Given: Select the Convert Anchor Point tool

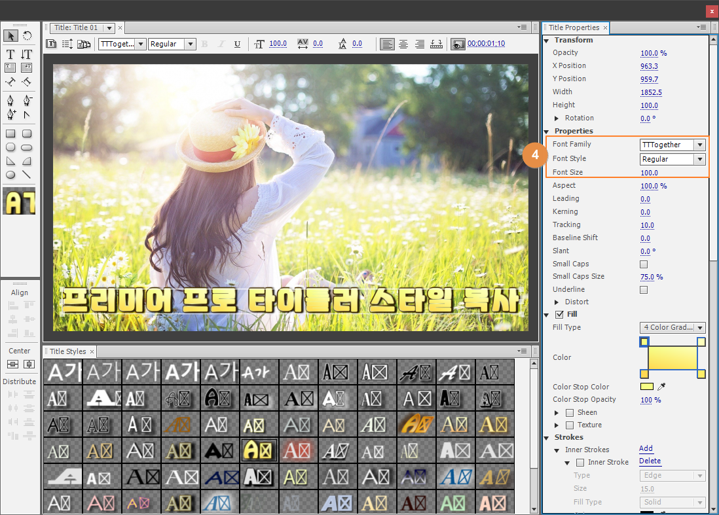Looking at the screenshot, I should click(27, 115).
